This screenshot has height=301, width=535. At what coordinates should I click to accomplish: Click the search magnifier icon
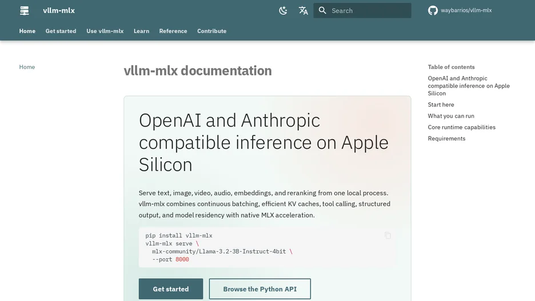click(x=322, y=11)
